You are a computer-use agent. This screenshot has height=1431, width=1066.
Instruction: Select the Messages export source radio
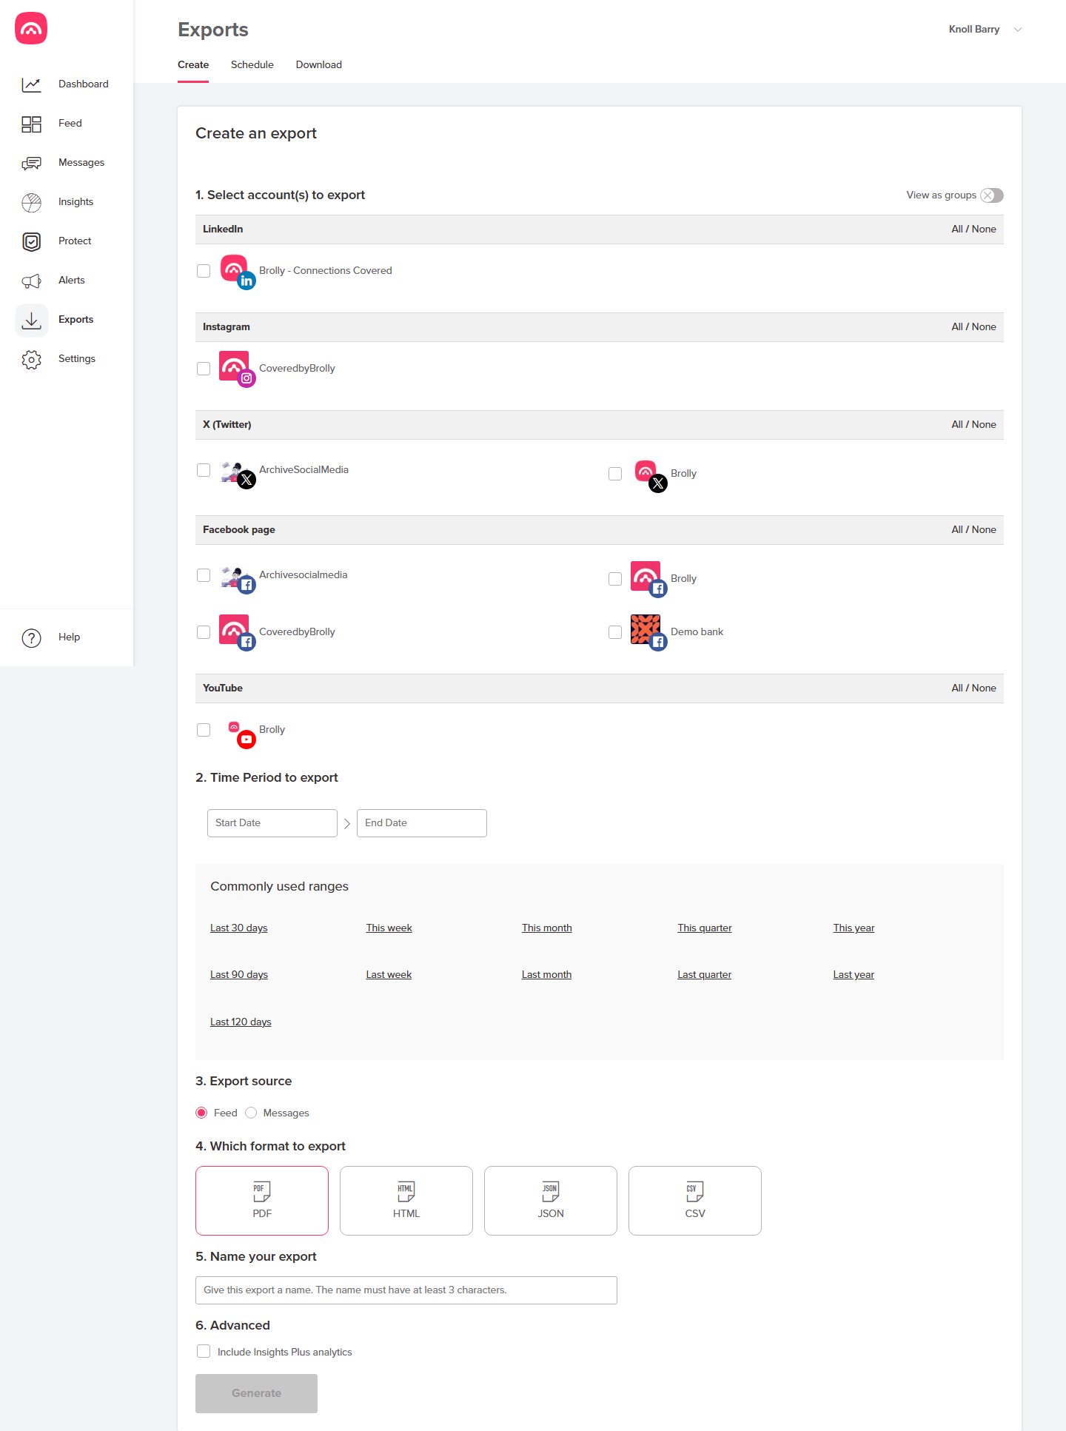[x=251, y=1113]
